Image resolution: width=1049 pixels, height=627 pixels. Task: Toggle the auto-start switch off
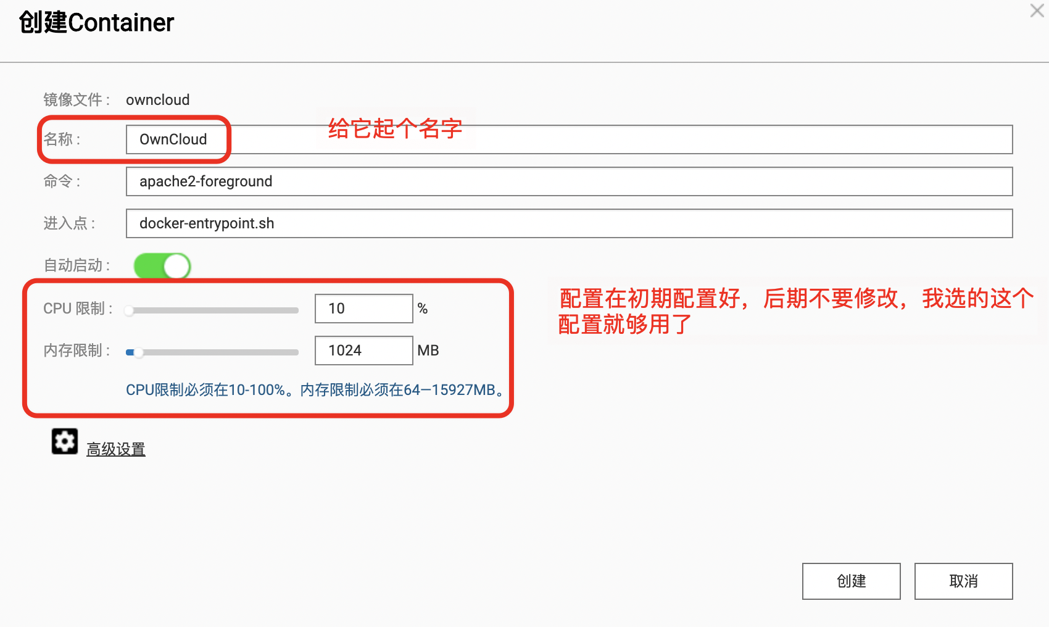click(162, 266)
